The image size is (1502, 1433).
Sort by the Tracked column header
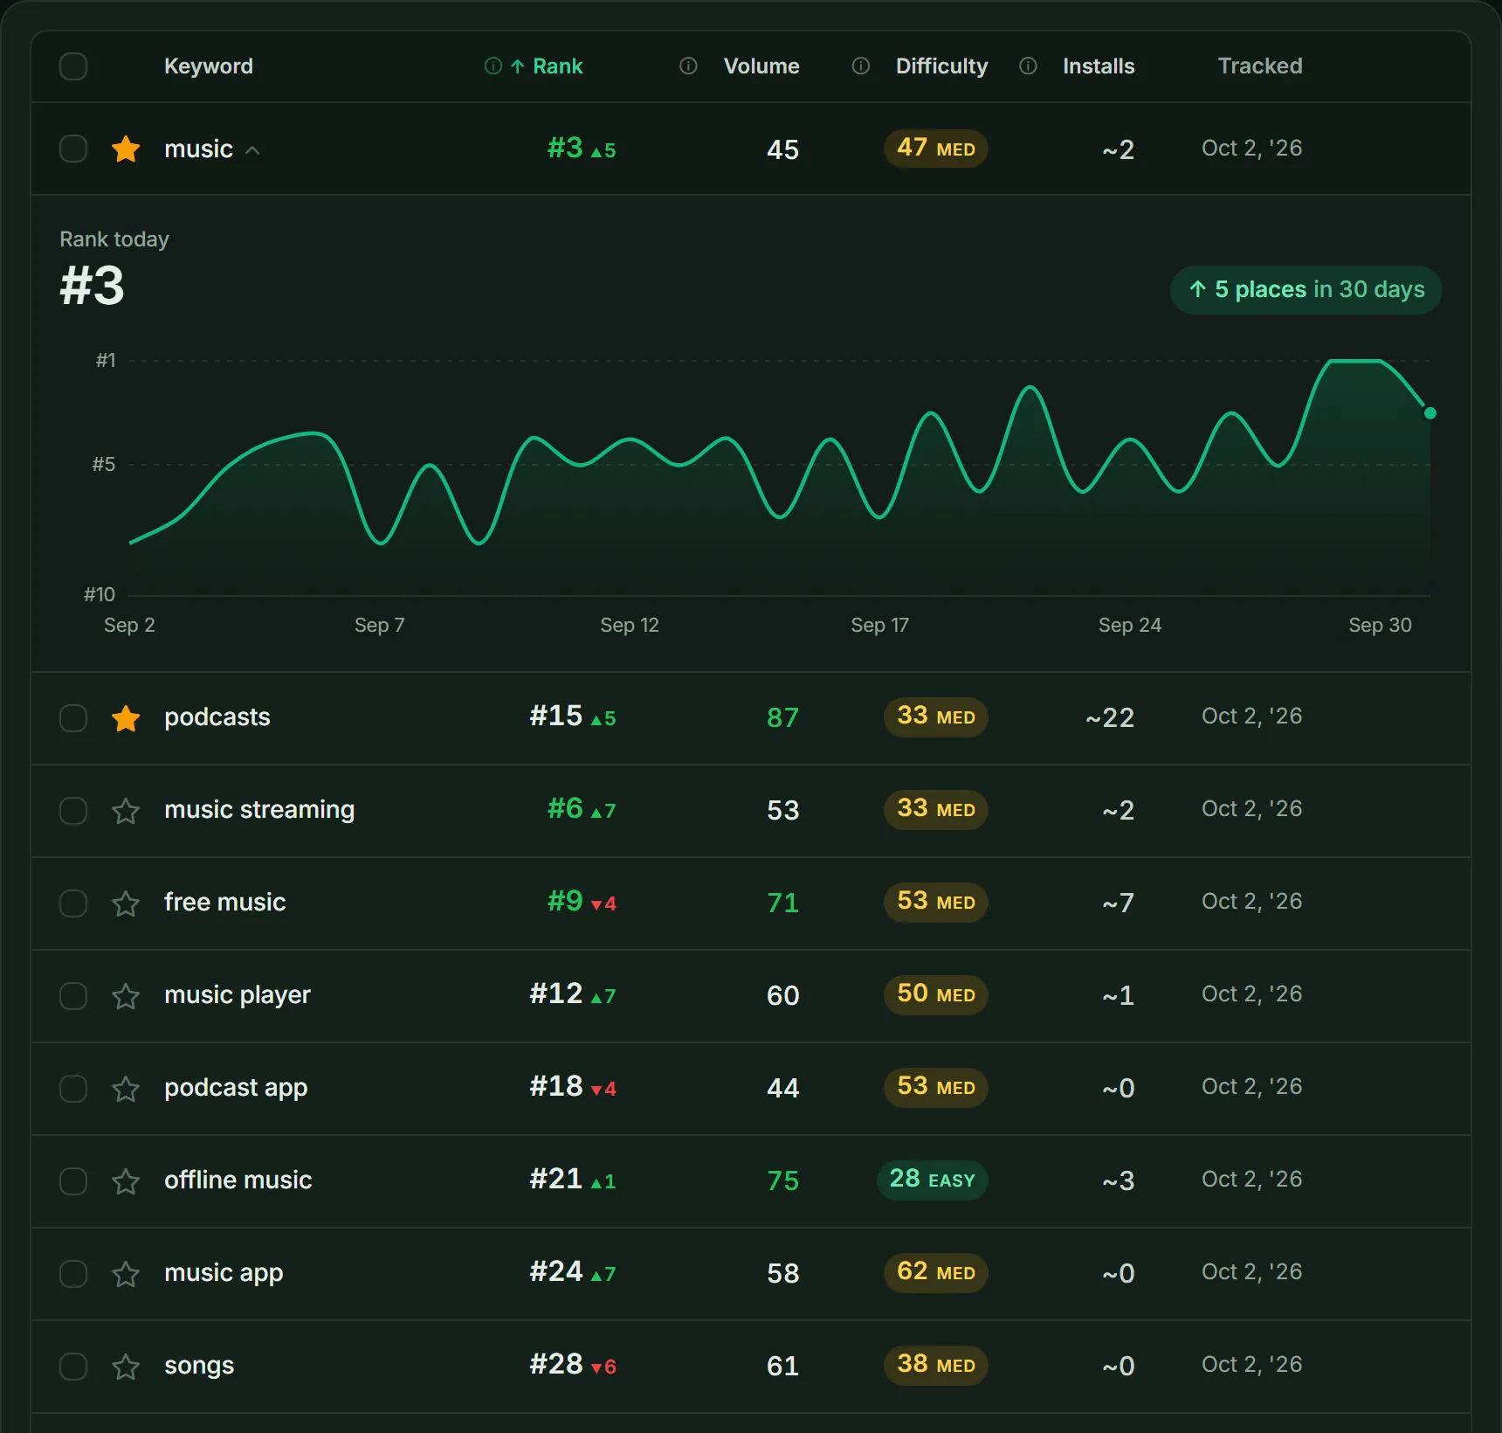point(1260,66)
